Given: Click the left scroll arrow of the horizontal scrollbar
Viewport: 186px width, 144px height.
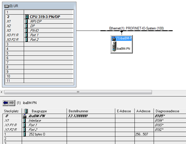Looking at the screenshot, I should click(x=1, y=92).
